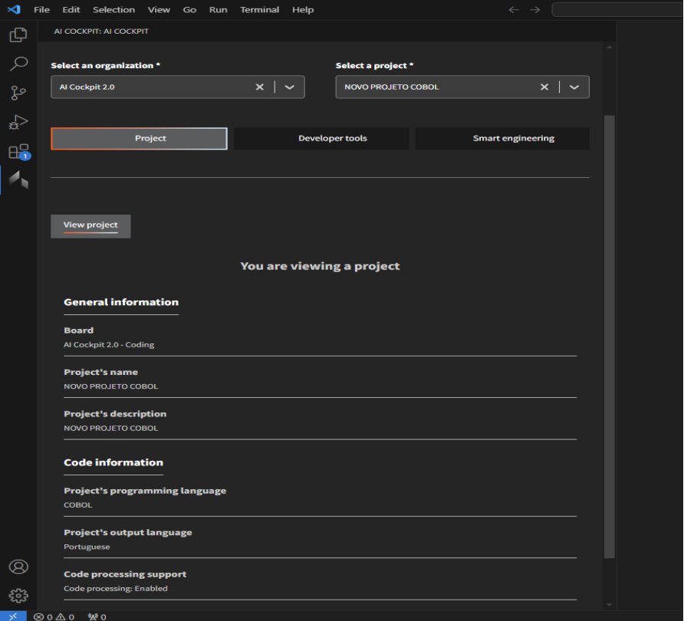Open the Search view icon
Image resolution: width=684 pixels, height=621 pixels.
coord(18,64)
